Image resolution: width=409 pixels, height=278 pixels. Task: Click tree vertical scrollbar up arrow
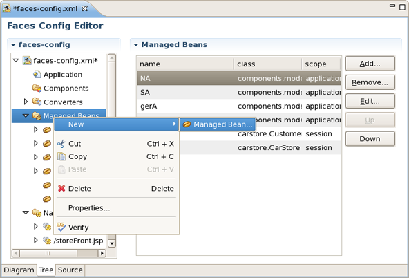[112, 58]
